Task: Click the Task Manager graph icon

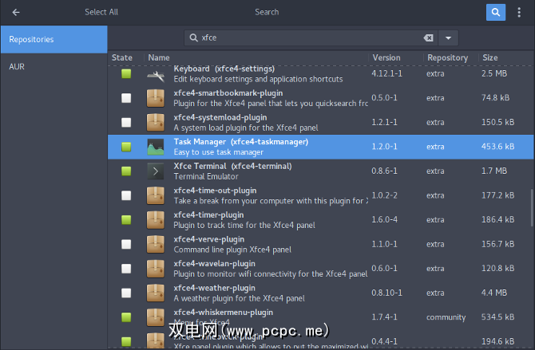Action: coord(156,147)
